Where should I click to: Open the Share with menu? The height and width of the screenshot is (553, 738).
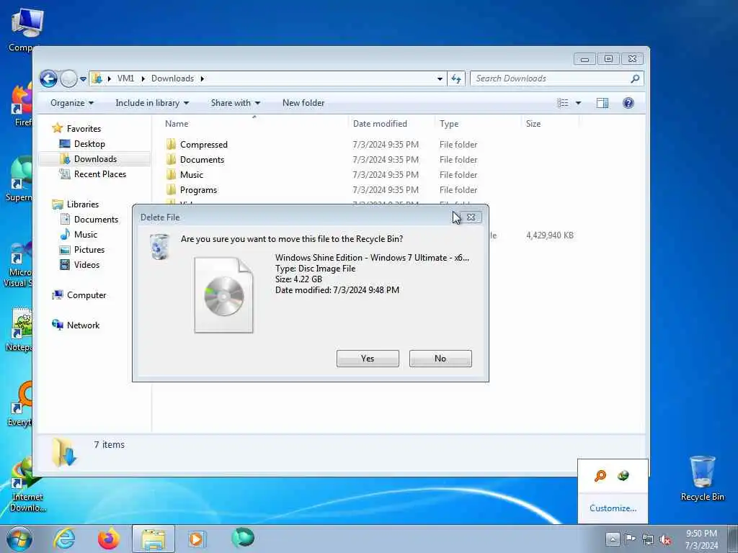pyautogui.click(x=236, y=103)
